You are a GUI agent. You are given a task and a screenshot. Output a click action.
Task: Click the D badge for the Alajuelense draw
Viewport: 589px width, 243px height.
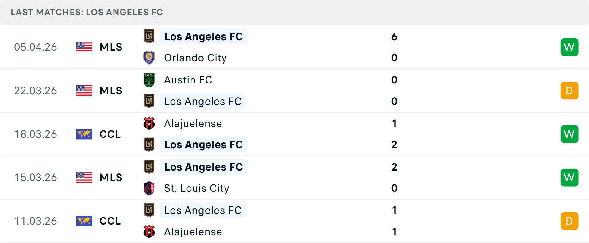[x=569, y=221]
